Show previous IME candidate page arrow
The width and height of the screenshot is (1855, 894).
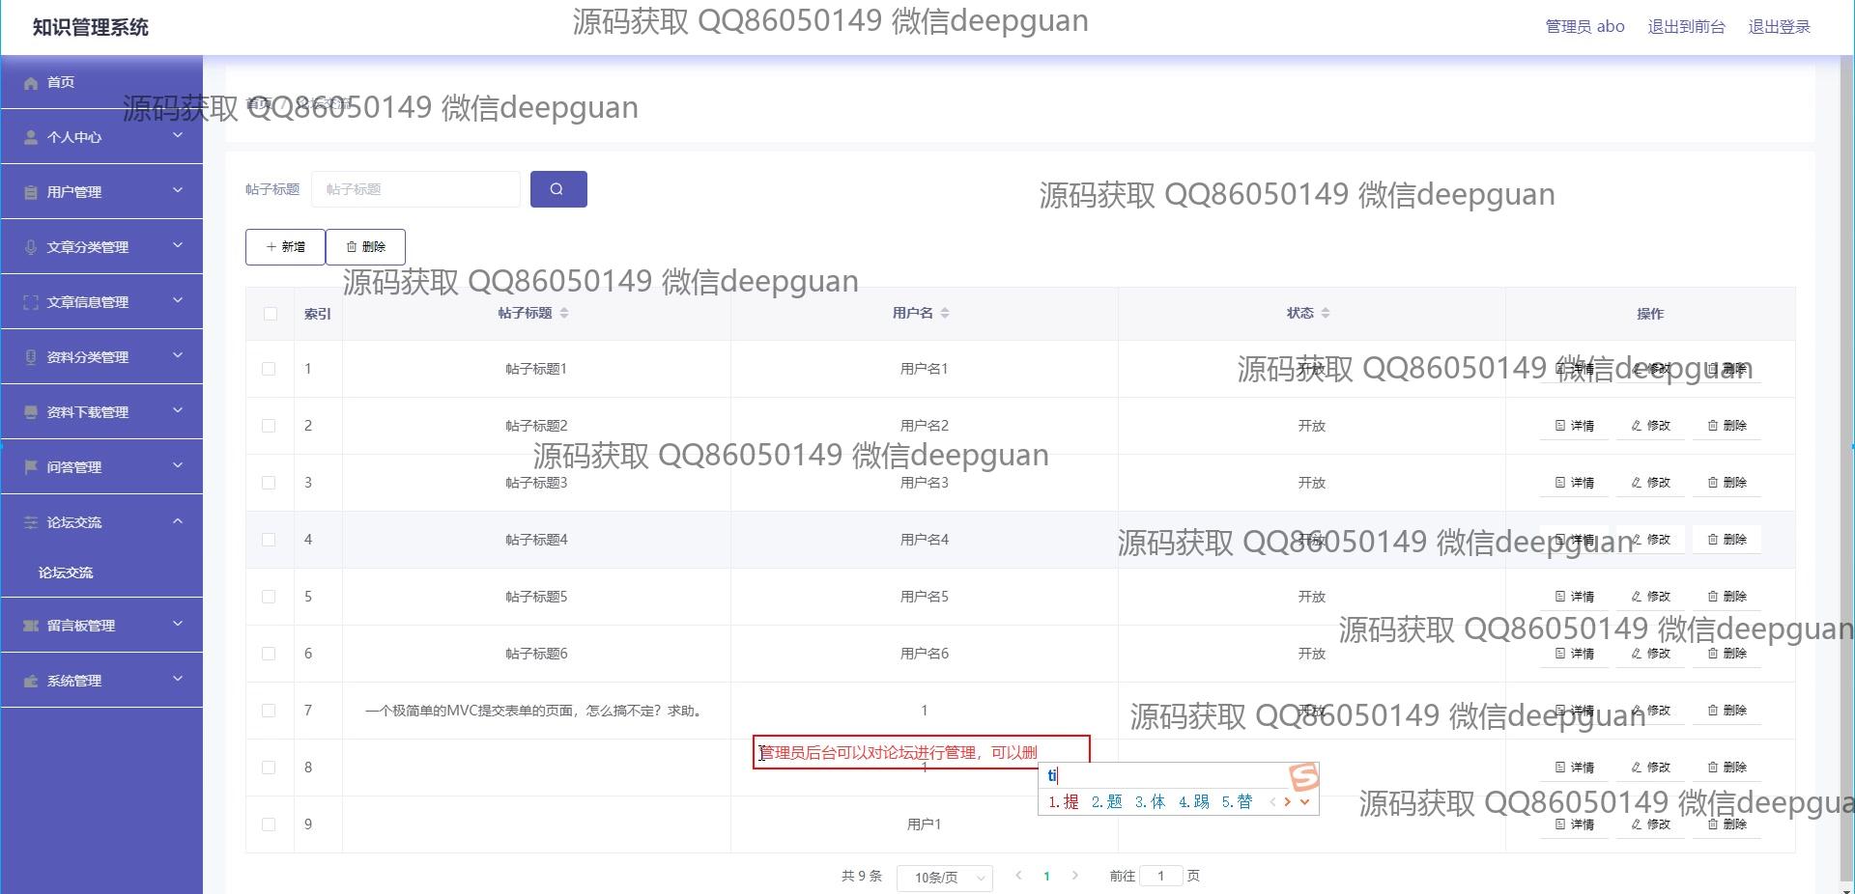click(1272, 801)
